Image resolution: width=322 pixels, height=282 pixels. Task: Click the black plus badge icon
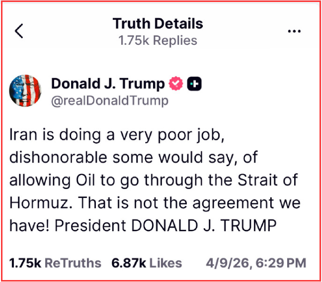[x=194, y=84]
